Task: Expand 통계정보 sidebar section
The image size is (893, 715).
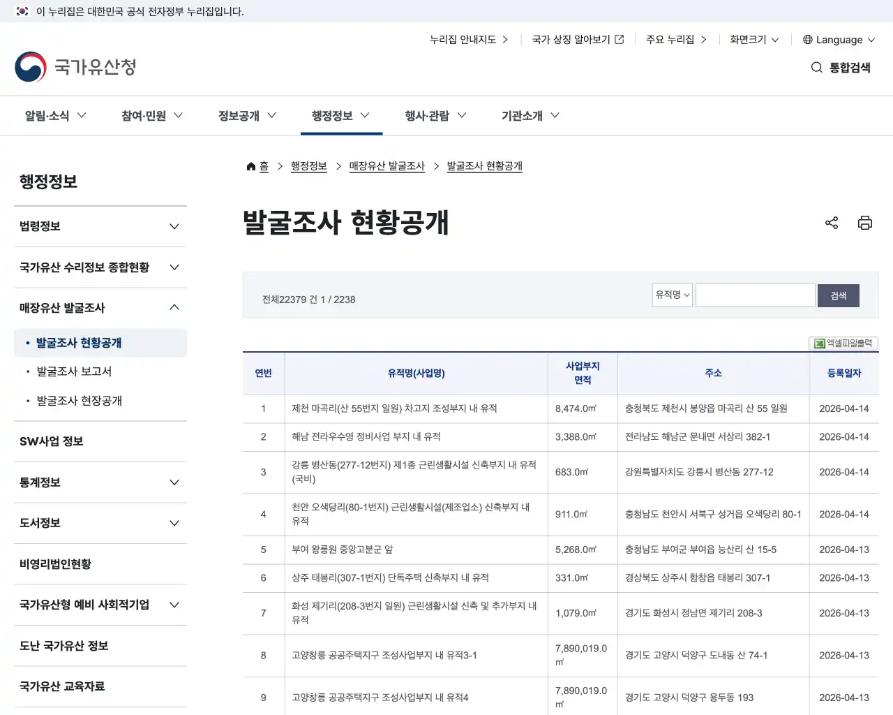Action: [100, 482]
